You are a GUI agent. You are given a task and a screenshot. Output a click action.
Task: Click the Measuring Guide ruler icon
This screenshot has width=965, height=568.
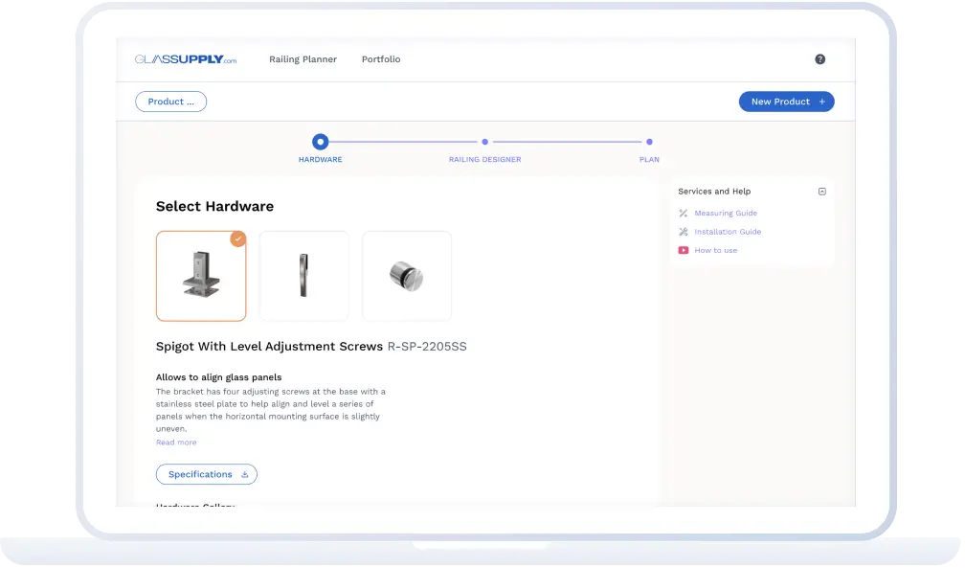(684, 214)
